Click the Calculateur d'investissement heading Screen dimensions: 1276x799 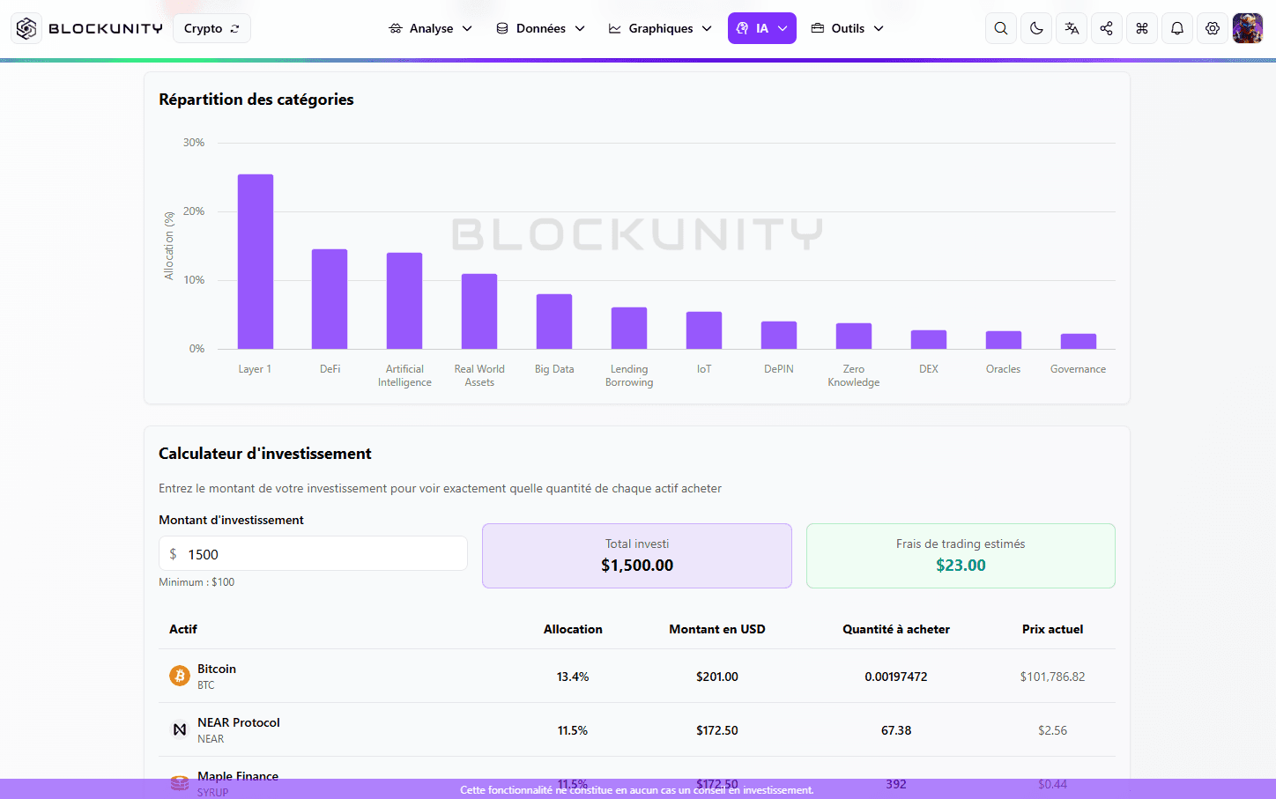[x=265, y=454]
